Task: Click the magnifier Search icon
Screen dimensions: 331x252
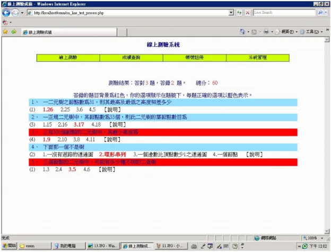Action: (x=320, y=13)
